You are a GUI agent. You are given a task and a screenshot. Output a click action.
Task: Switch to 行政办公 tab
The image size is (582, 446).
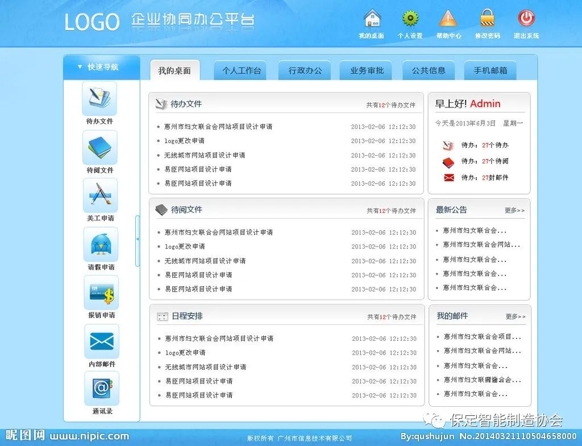(305, 70)
